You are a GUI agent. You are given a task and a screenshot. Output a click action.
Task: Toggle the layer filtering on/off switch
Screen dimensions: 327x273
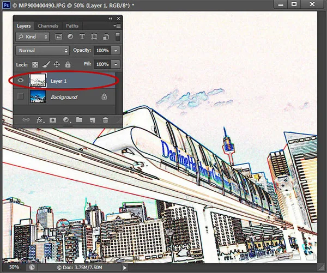[x=118, y=37]
